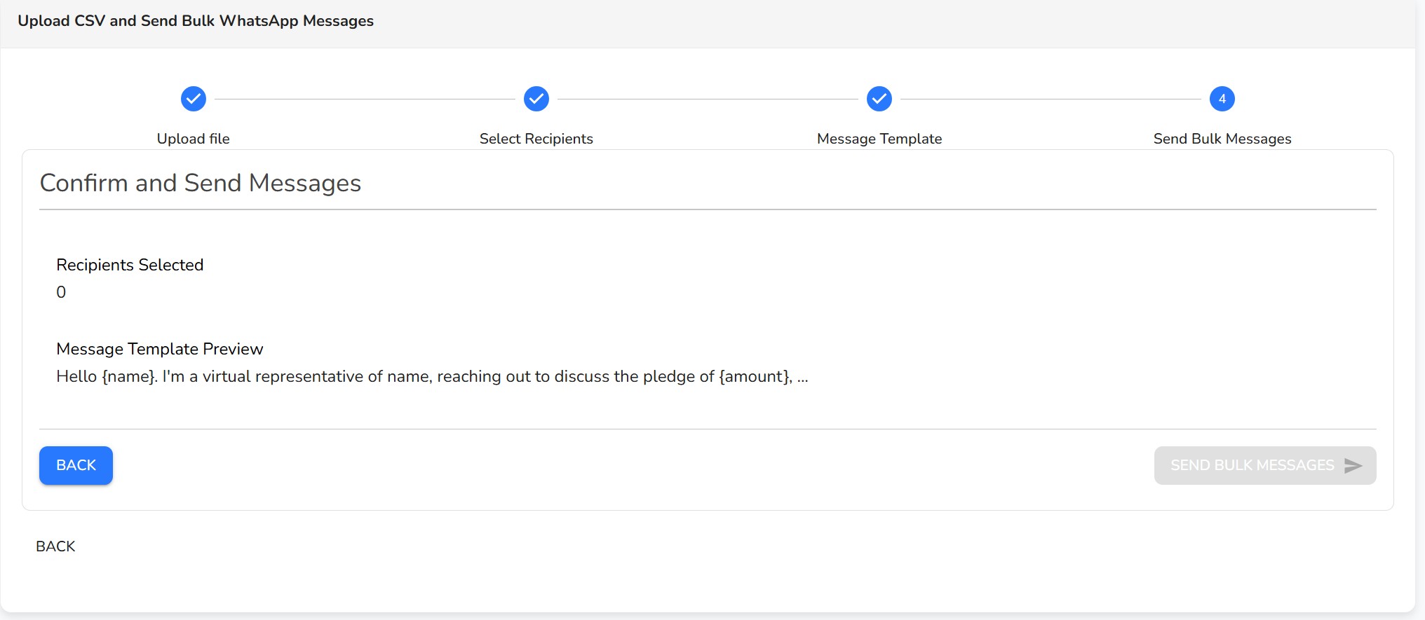
Task: Click the Message Template step checkmark icon
Action: [879, 99]
